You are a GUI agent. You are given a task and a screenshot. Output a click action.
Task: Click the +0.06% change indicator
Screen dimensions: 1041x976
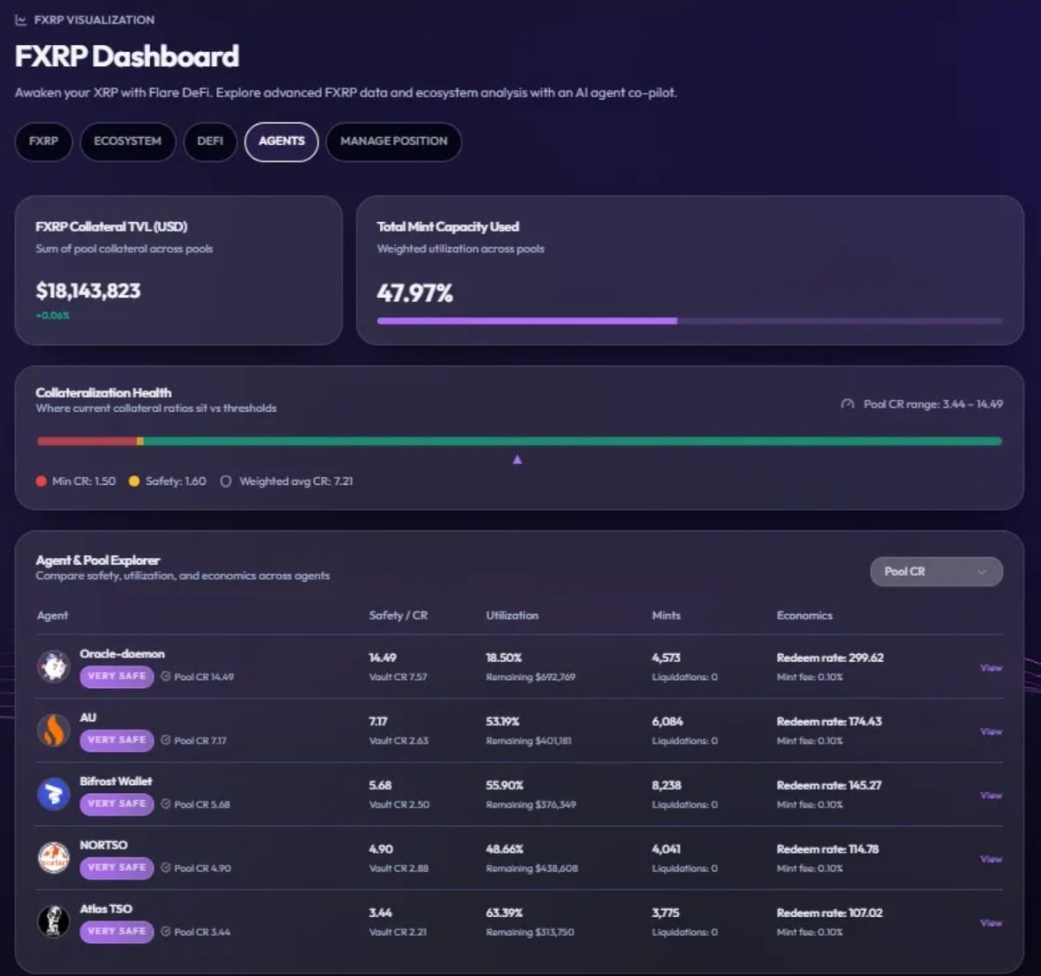(52, 316)
